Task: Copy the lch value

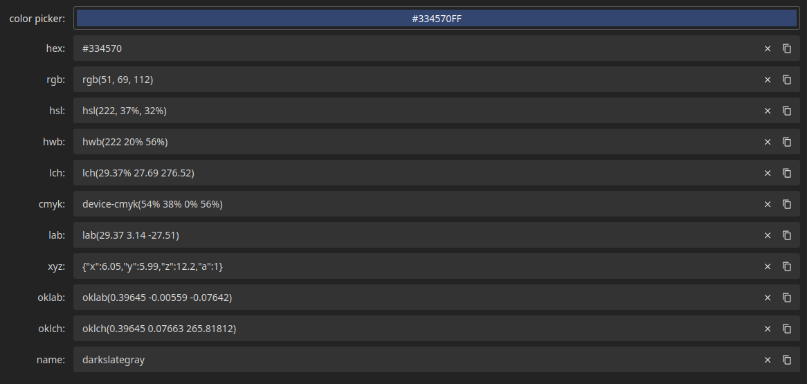Action: coord(786,173)
